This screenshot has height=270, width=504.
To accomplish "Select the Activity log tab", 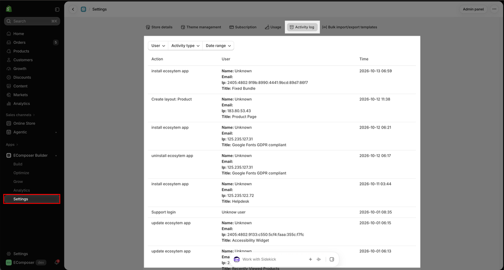I will pyautogui.click(x=302, y=27).
